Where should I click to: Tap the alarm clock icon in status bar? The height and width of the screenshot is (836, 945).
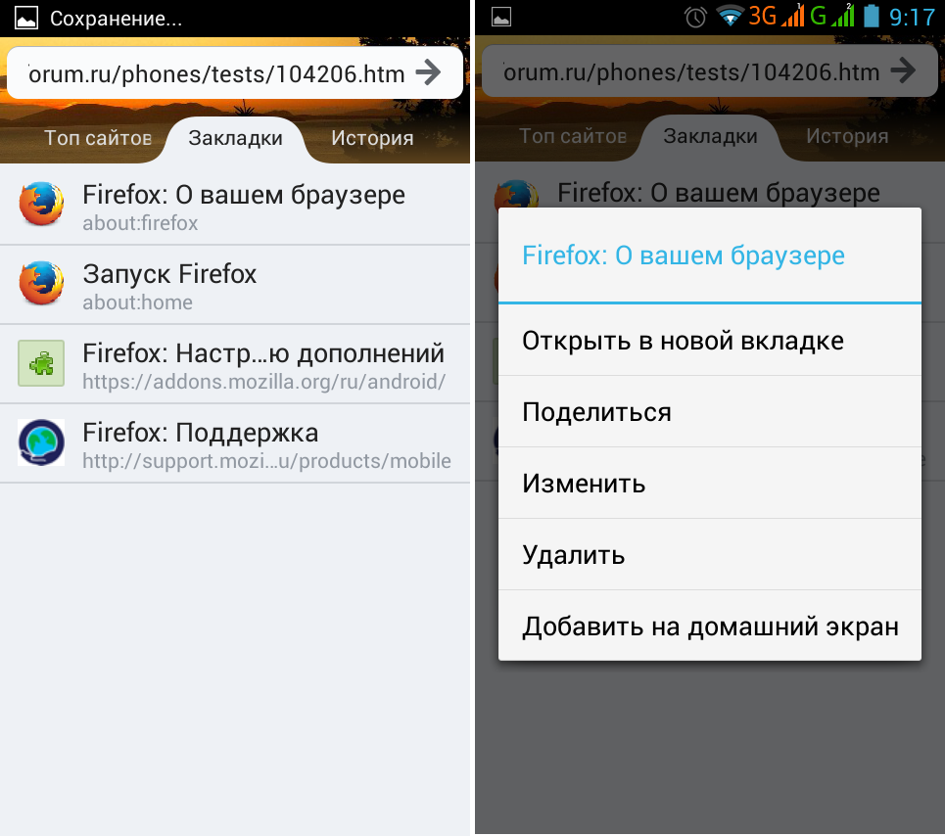pos(695,17)
